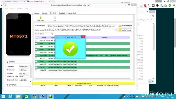Click the Download Agent folder button
176x99 pixels.
point(125,26)
